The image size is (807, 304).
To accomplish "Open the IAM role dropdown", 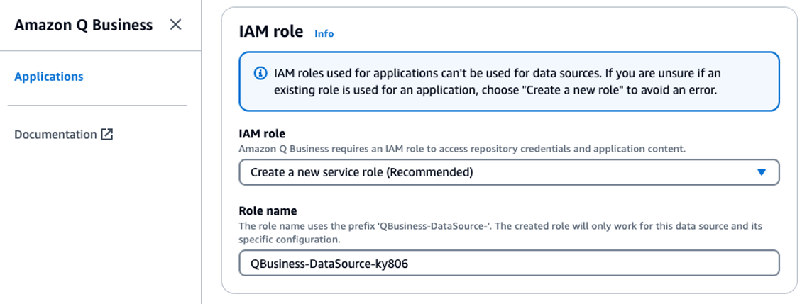I will click(x=509, y=172).
